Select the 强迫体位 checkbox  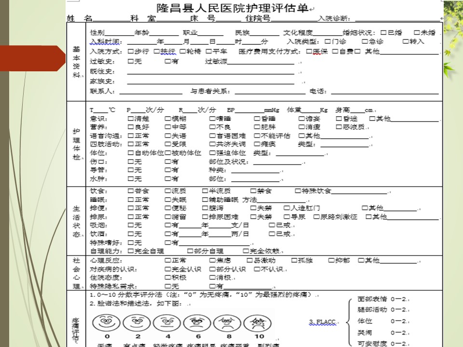pos(212,153)
